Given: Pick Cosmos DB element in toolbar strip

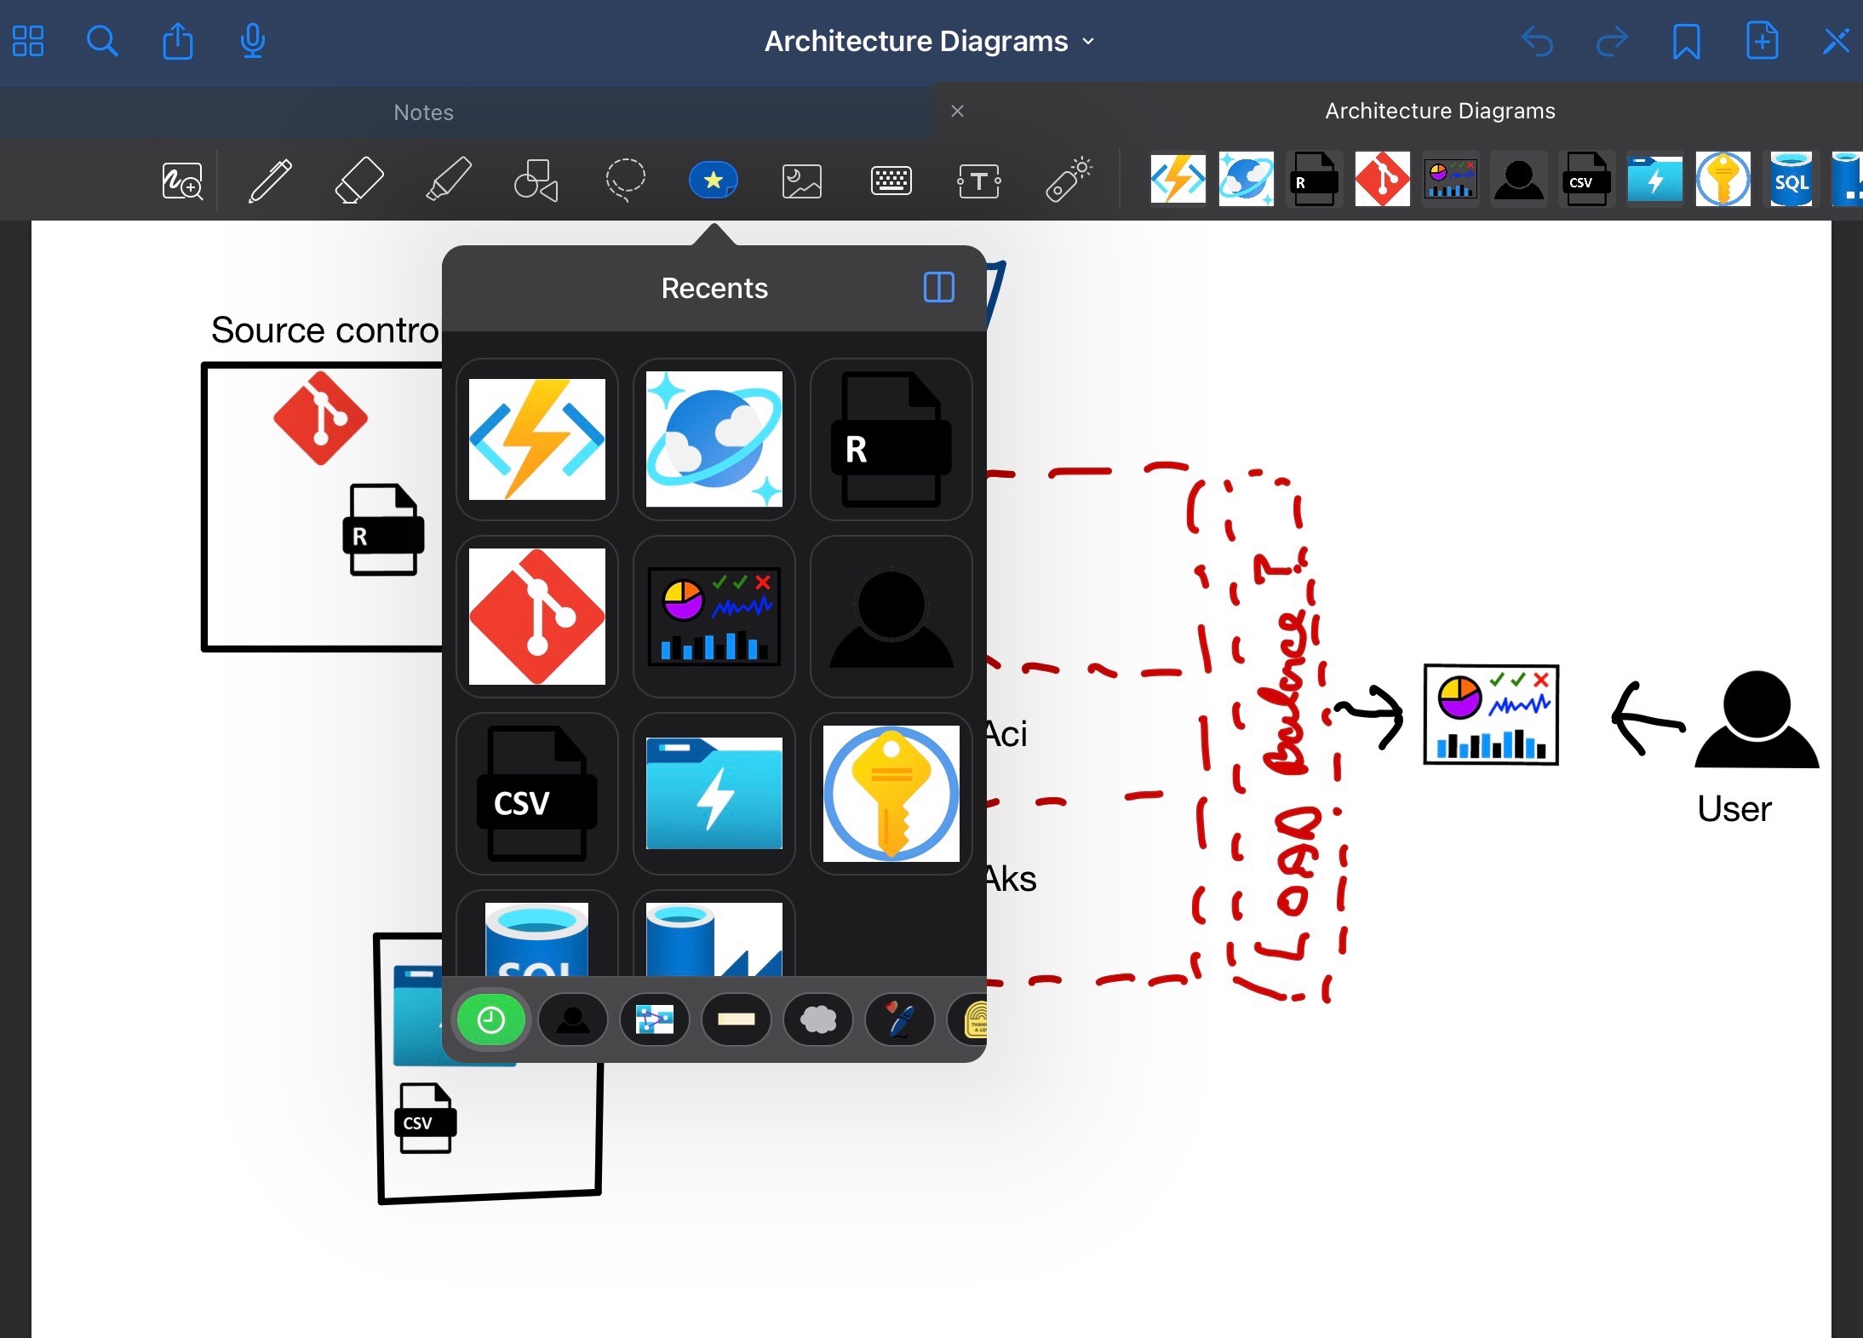Looking at the screenshot, I should 1246,179.
